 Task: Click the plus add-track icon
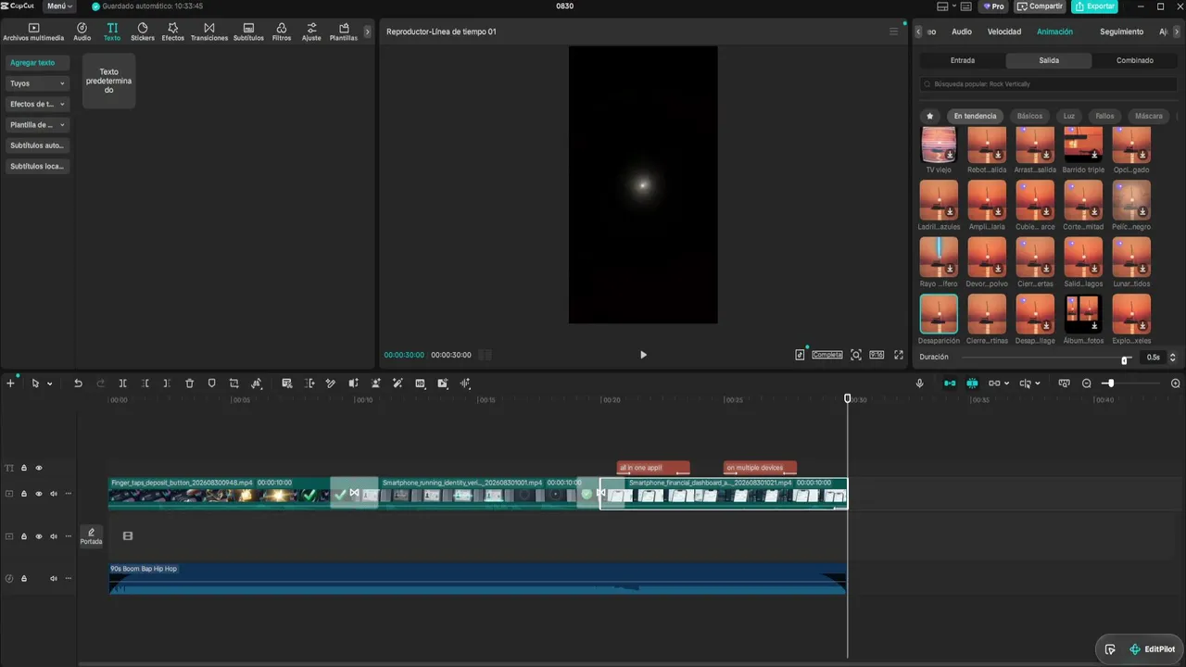[10, 384]
